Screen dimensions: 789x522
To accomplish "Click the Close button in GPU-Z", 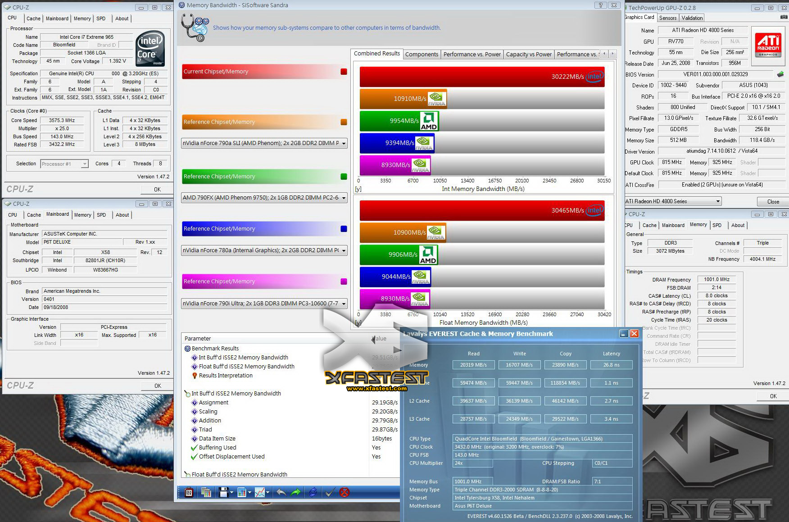I will tap(773, 201).
